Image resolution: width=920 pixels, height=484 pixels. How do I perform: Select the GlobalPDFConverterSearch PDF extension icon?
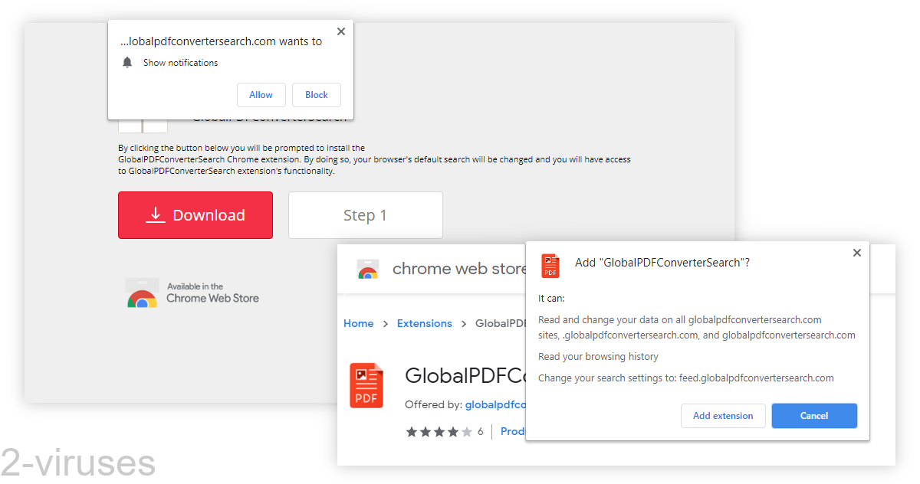point(366,385)
